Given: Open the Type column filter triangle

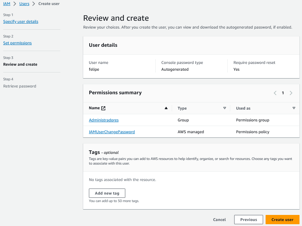Looking at the screenshot, I should [225, 108].
